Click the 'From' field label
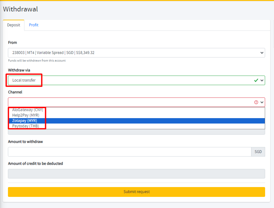The height and width of the screenshot is (208, 274). tap(12, 43)
